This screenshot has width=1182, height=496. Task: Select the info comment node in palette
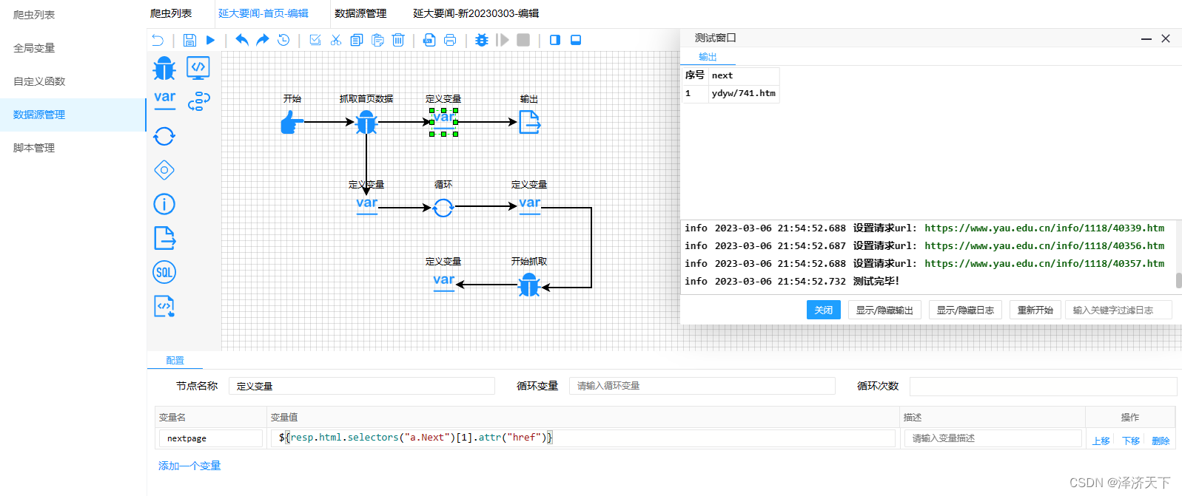coord(164,204)
